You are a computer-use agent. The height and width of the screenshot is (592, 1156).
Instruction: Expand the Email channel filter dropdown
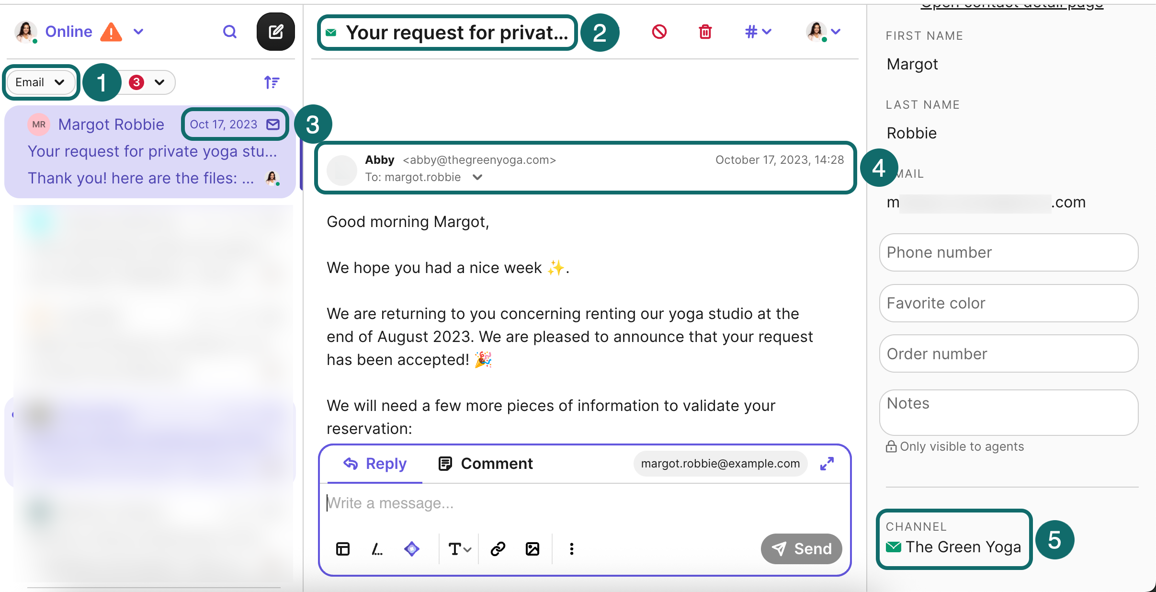pos(41,82)
